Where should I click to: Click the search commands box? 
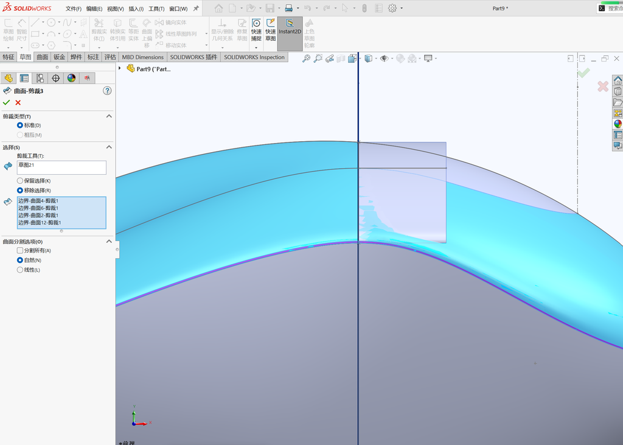click(x=611, y=9)
